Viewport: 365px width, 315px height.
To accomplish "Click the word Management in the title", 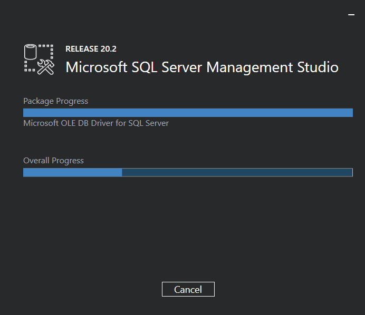I will click(249, 67).
